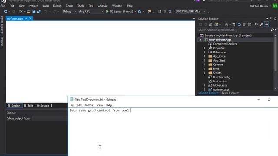Screen dimensions: 278x156
Task: Expand the Scripts folder
Action: tap(204, 73)
